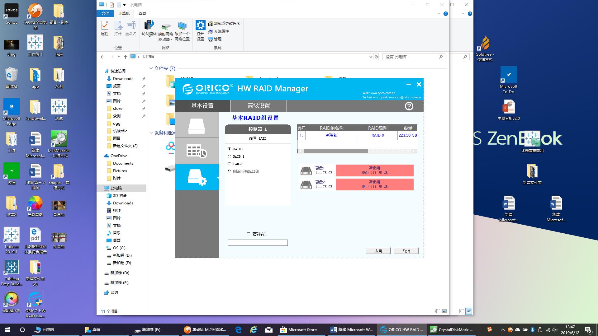Switch to the 高级设置 tab

259,106
